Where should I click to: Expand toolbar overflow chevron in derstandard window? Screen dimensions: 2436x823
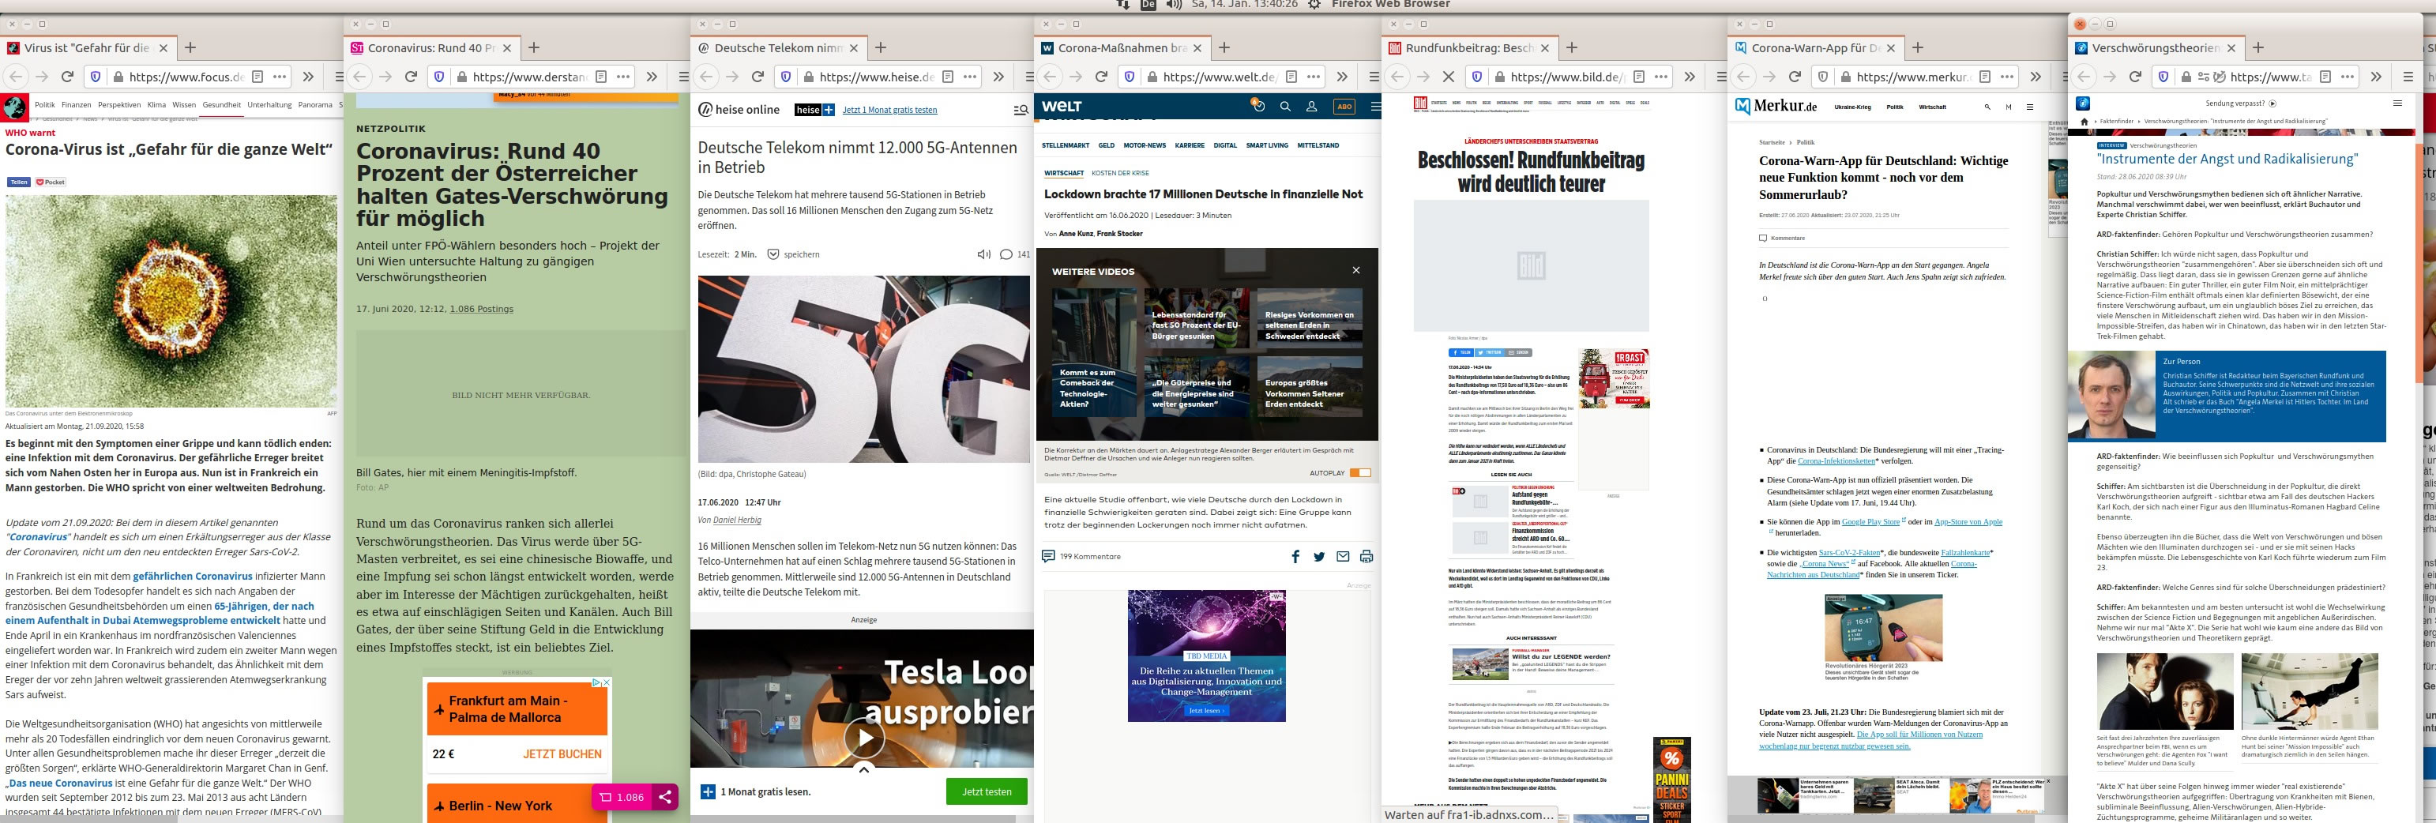click(x=652, y=77)
